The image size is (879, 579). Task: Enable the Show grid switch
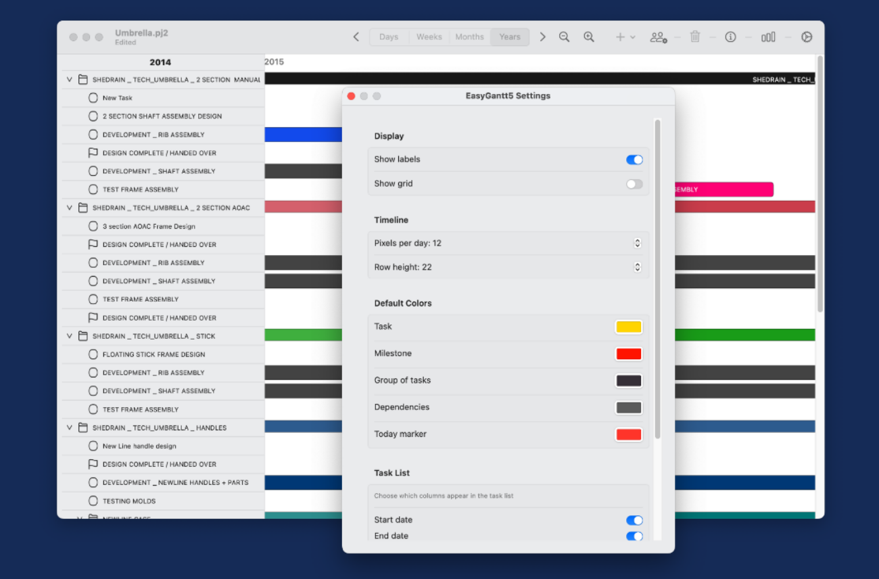[x=634, y=184]
